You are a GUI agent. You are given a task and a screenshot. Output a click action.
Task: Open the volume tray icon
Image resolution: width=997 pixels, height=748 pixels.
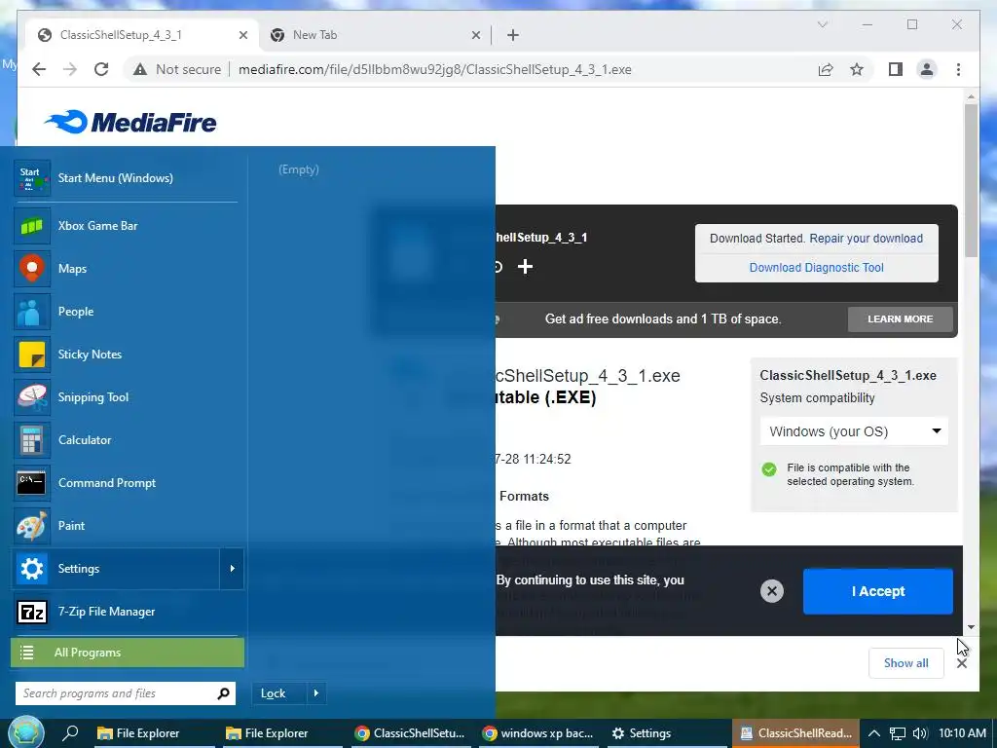[x=919, y=733]
